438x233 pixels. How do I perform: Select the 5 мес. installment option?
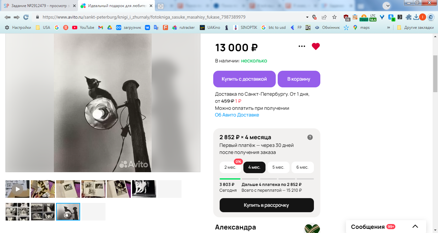point(278,167)
